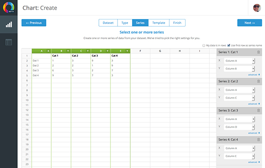
Task: Click the 'Dat 1' row label cell
Action: (42, 60)
